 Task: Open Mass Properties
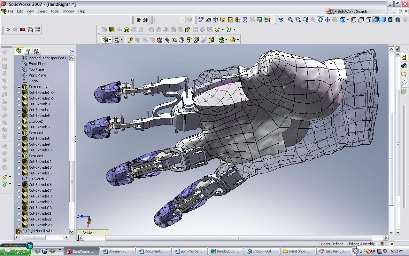(x=216, y=20)
